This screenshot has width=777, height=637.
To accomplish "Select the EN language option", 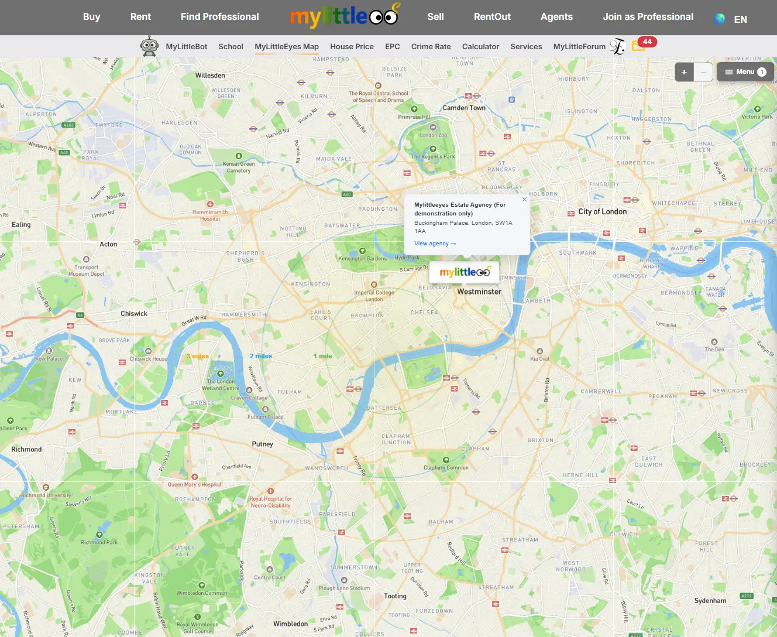I will coord(740,19).
